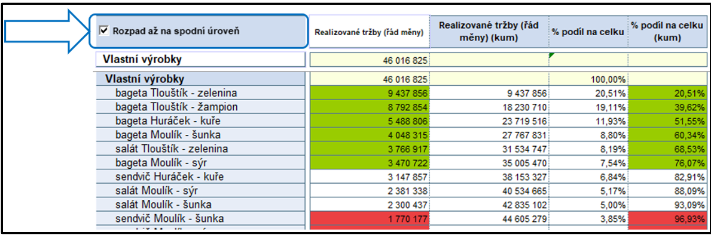Click the shaded 'Vlastní výrobky' group row

[200, 79]
